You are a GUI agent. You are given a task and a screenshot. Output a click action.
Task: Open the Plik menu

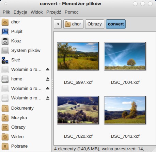6,12
